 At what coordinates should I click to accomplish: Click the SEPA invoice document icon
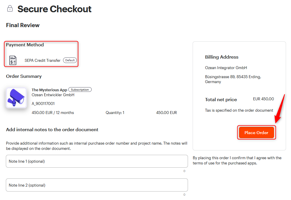pos(13,60)
